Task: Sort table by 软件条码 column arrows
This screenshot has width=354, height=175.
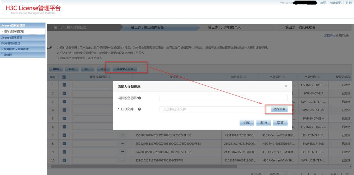Action: (x=245, y=77)
